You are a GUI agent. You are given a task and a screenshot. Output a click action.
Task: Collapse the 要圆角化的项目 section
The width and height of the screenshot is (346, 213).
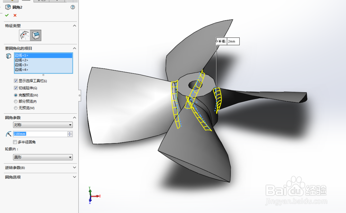click(75, 48)
